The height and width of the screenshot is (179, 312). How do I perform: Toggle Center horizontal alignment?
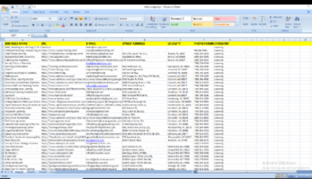click(76, 25)
